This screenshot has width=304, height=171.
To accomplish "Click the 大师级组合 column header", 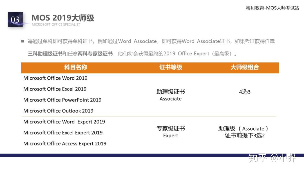I will tap(245, 67).
